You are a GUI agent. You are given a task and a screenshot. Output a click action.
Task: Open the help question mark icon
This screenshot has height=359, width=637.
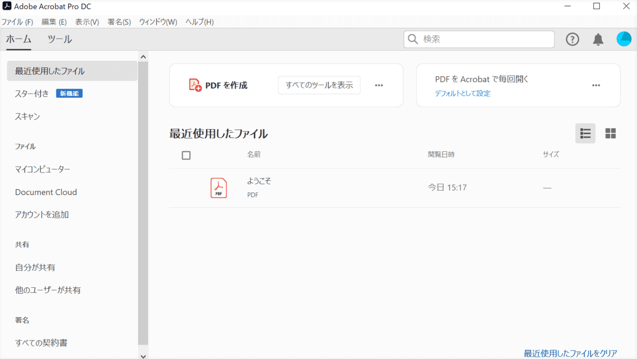[572, 40]
